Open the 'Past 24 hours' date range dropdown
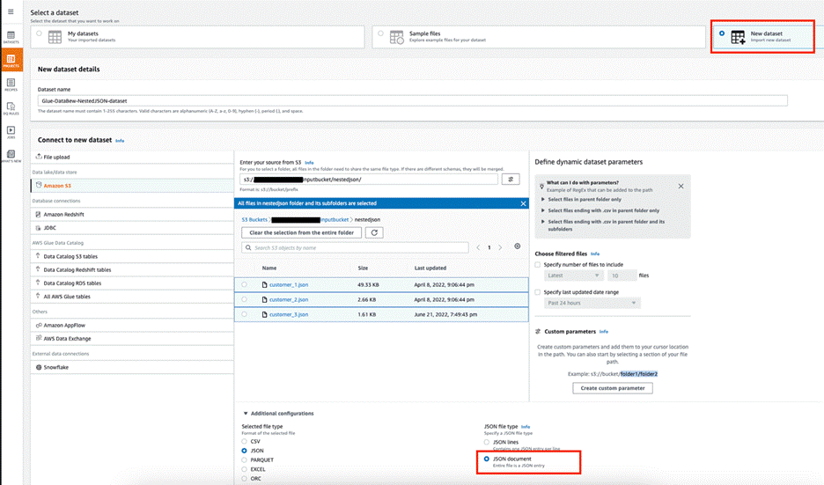The width and height of the screenshot is (824, 485). [x=592, y=303]
